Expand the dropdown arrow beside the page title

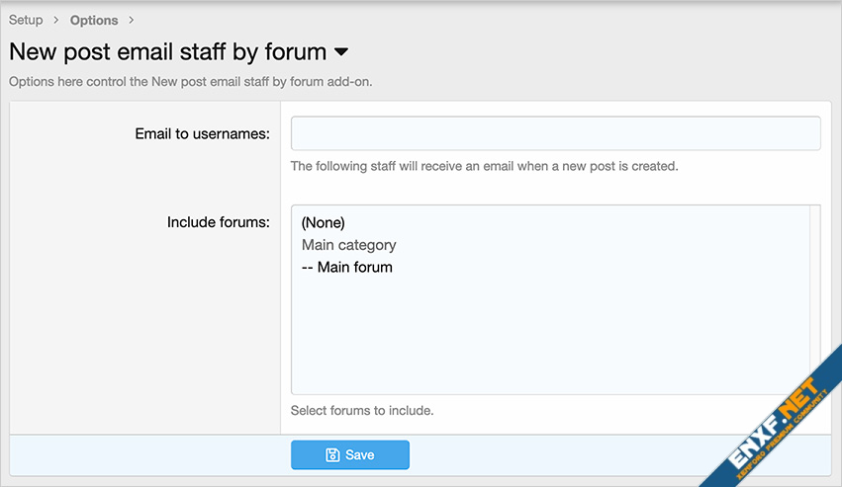(x=341, y=51)
